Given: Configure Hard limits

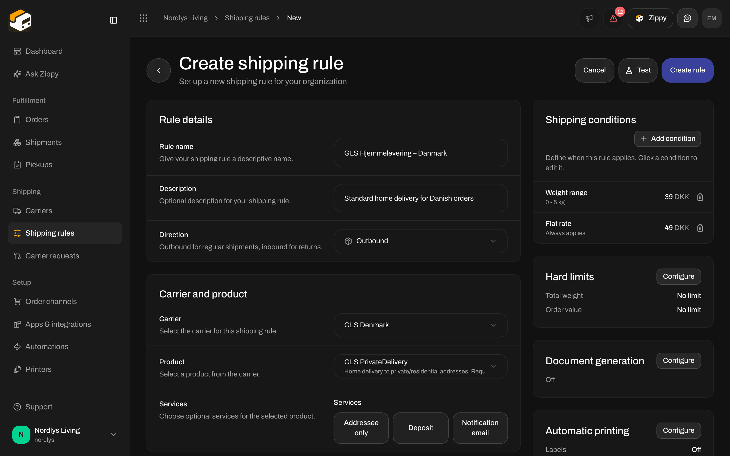Looking at the screenshot, I should pos(678,277).
